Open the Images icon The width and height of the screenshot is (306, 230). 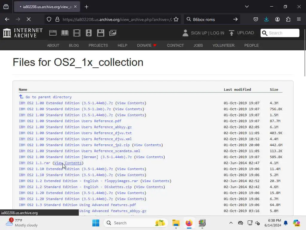[113, 33]
